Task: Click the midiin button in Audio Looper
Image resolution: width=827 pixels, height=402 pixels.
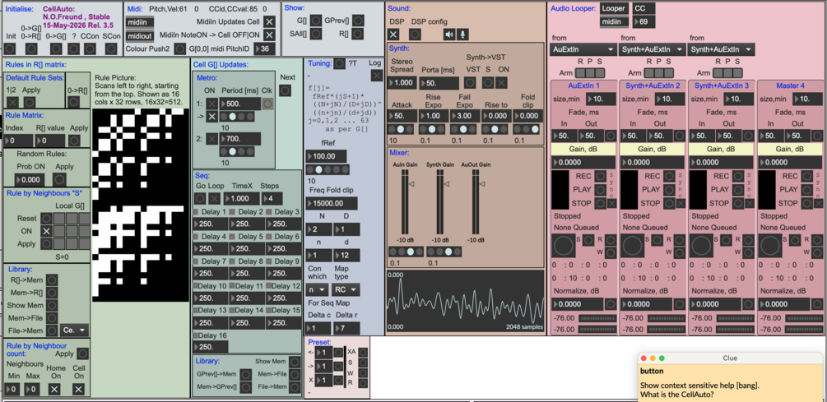Action: click(x=615, y=21)
